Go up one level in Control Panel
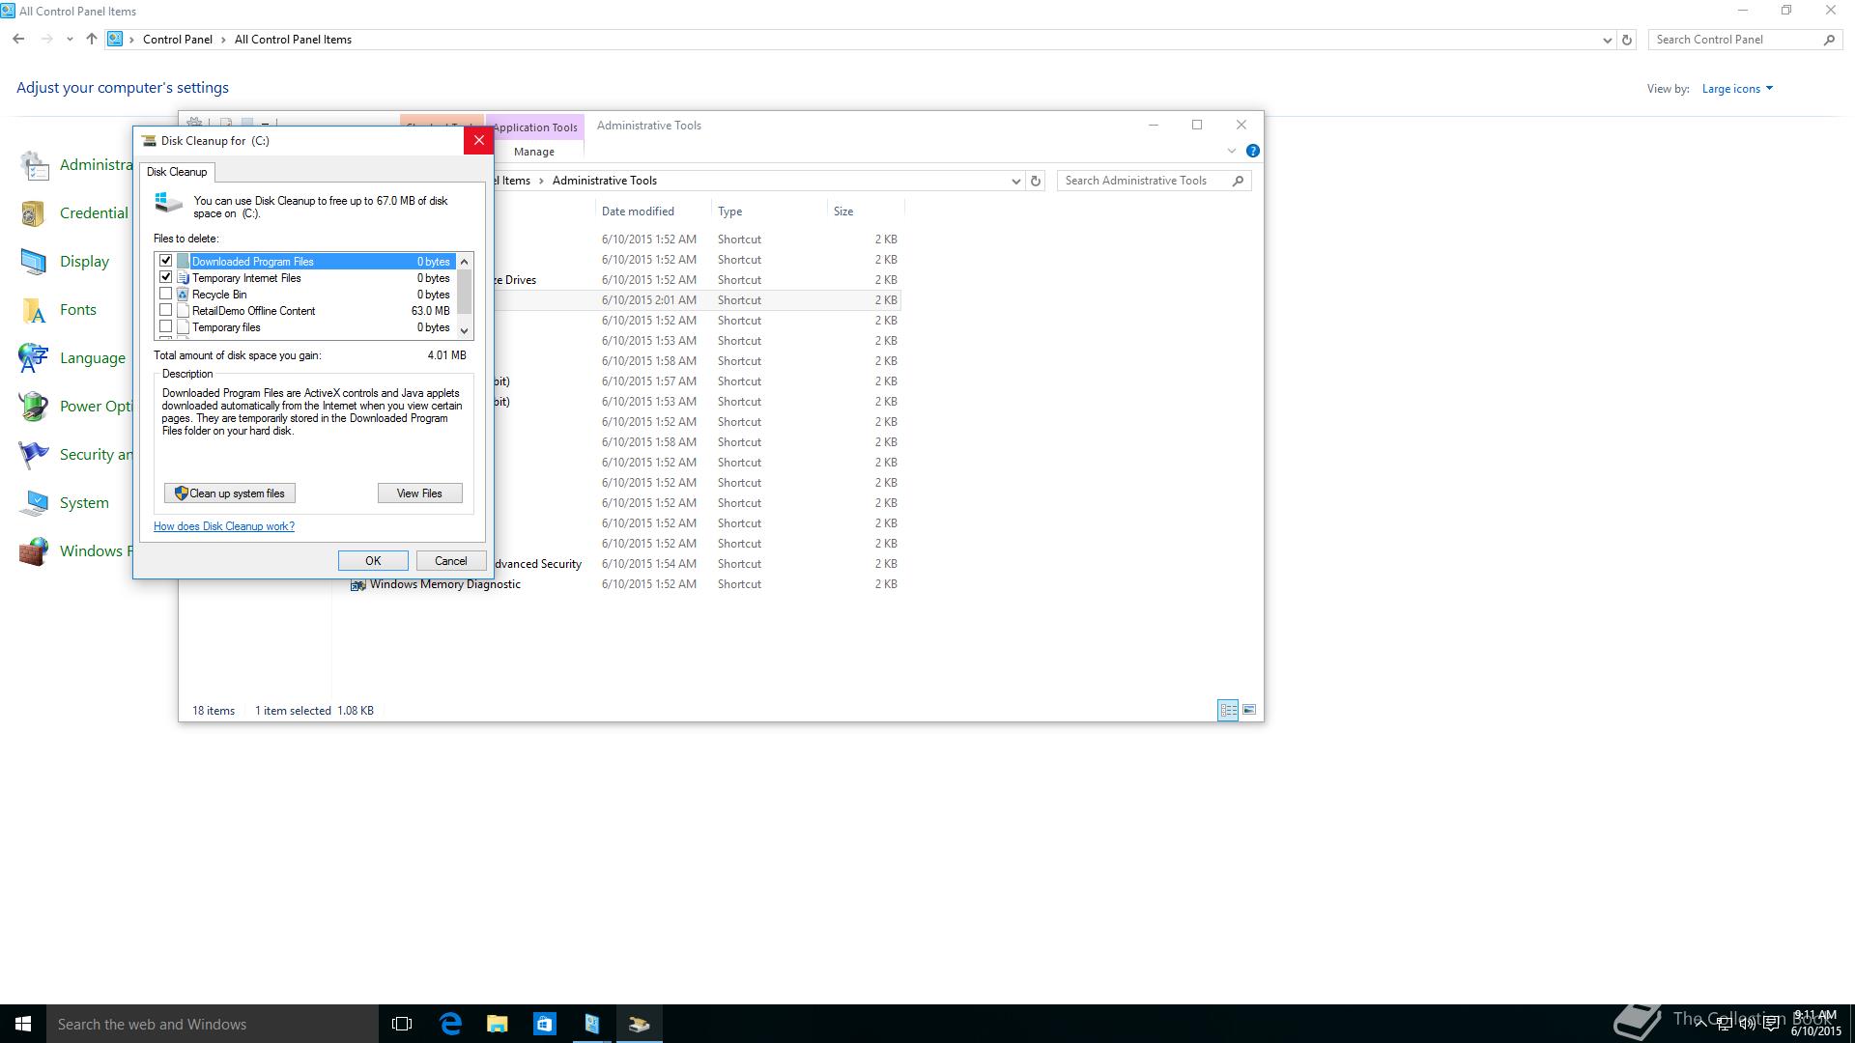 [91, 40]
